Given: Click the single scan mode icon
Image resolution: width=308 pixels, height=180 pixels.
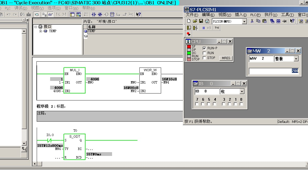Looking at the screenshot, I should point(189,28).
